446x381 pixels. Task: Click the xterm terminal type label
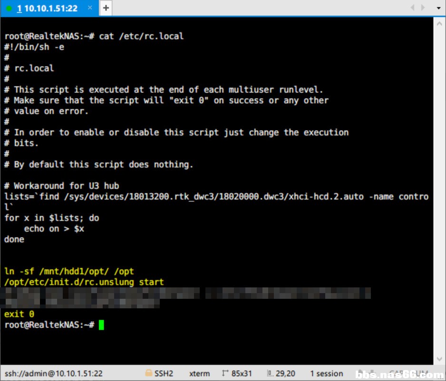(199, 373)
